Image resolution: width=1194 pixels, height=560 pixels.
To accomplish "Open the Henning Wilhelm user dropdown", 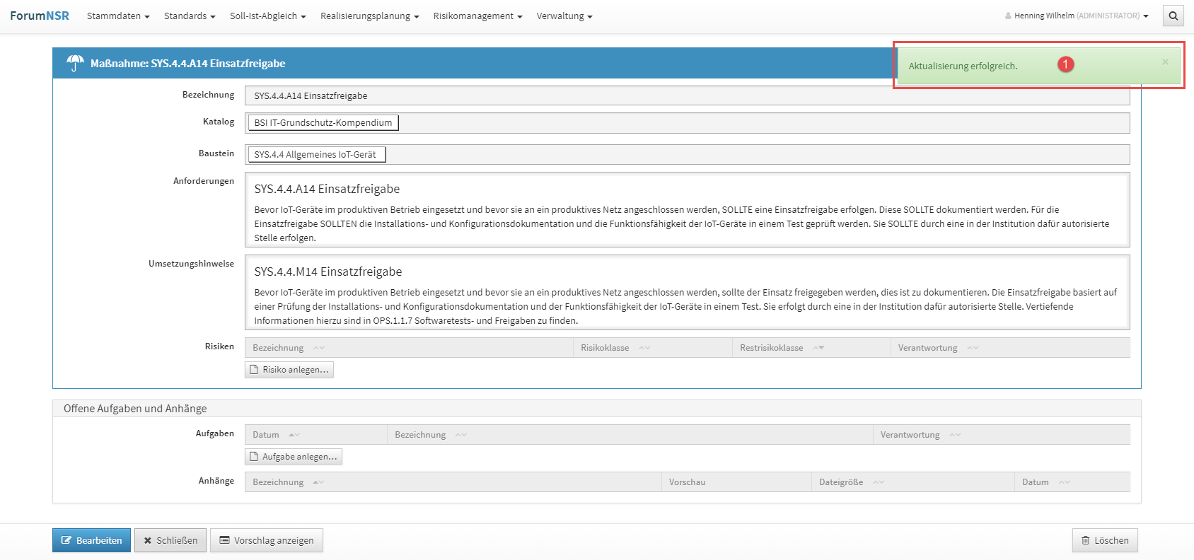I will pyautogui.click(x=1077, y=16).
